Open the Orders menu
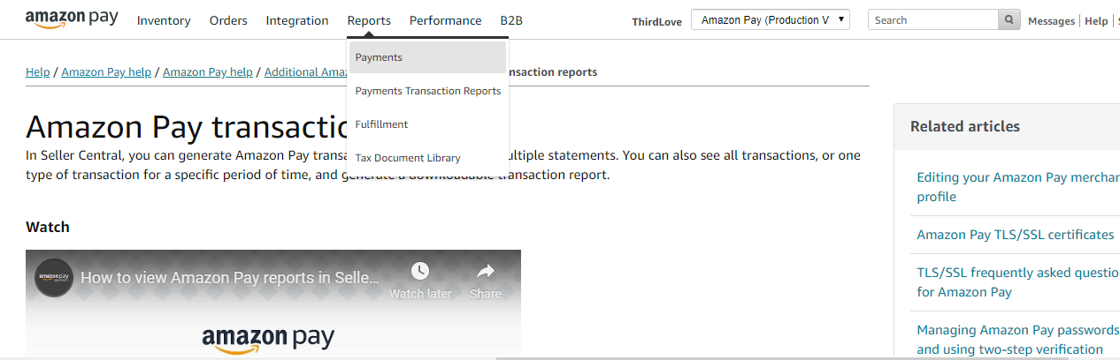1120x360 pixels. [228, 20]
